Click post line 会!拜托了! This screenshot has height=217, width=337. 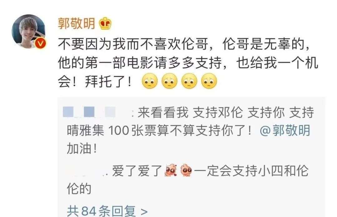point(95,81)
